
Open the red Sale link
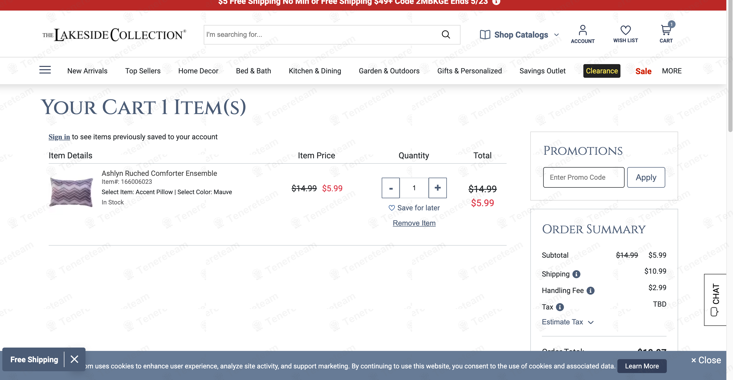[643, 71]
